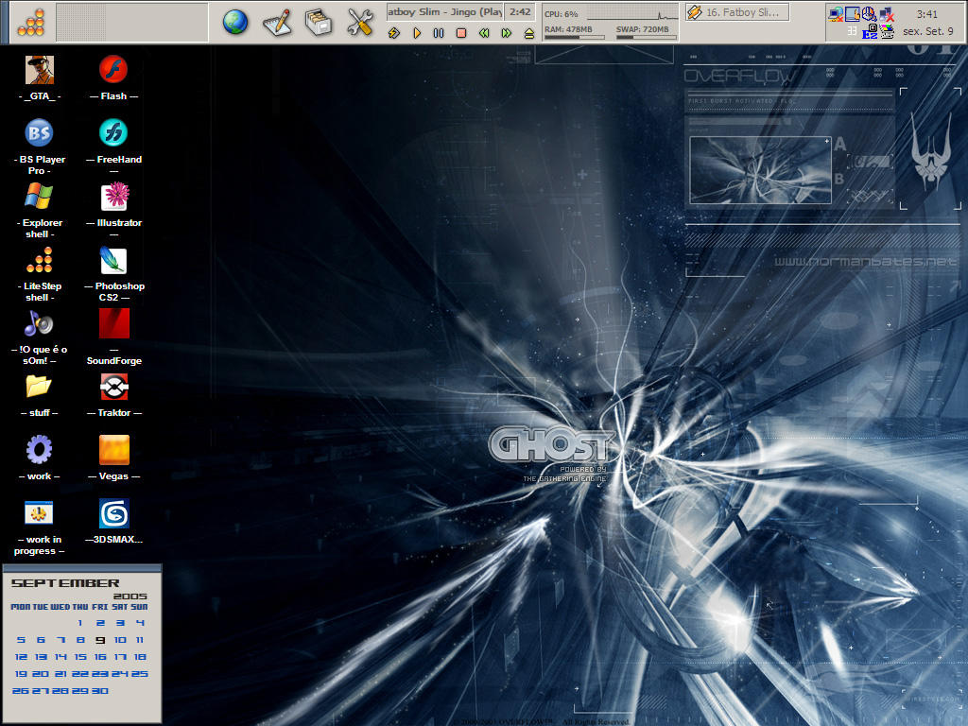This screenshot has height=726, width=968.
Task: Toggle the yellow shuffle control in the player
Action: click(x=395, y=32)
